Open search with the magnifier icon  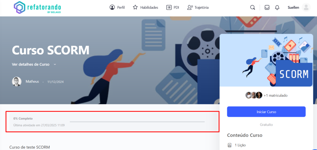coord(253,7)
